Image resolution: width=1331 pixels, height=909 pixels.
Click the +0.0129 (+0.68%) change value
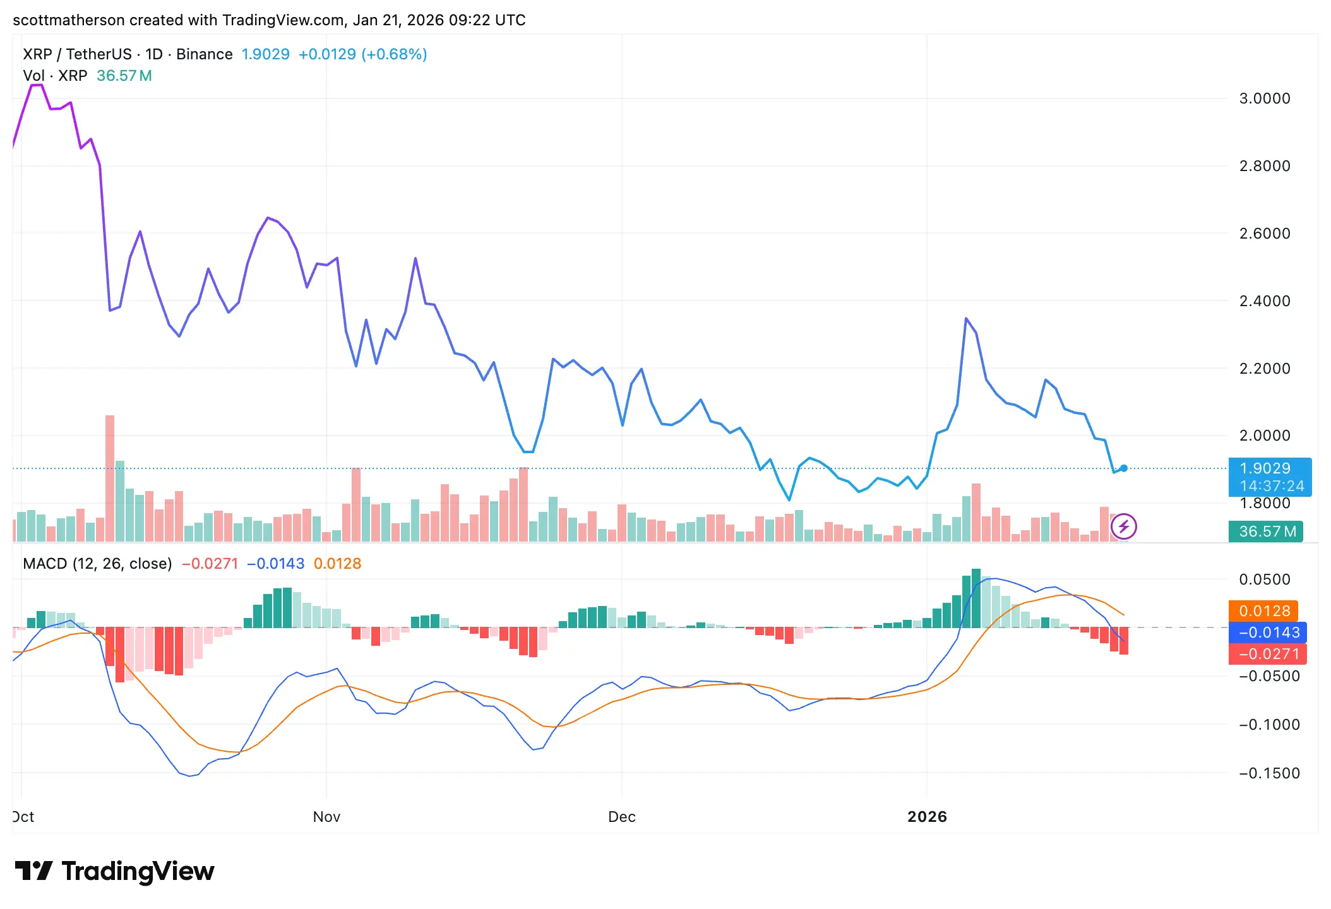[362, 54]
